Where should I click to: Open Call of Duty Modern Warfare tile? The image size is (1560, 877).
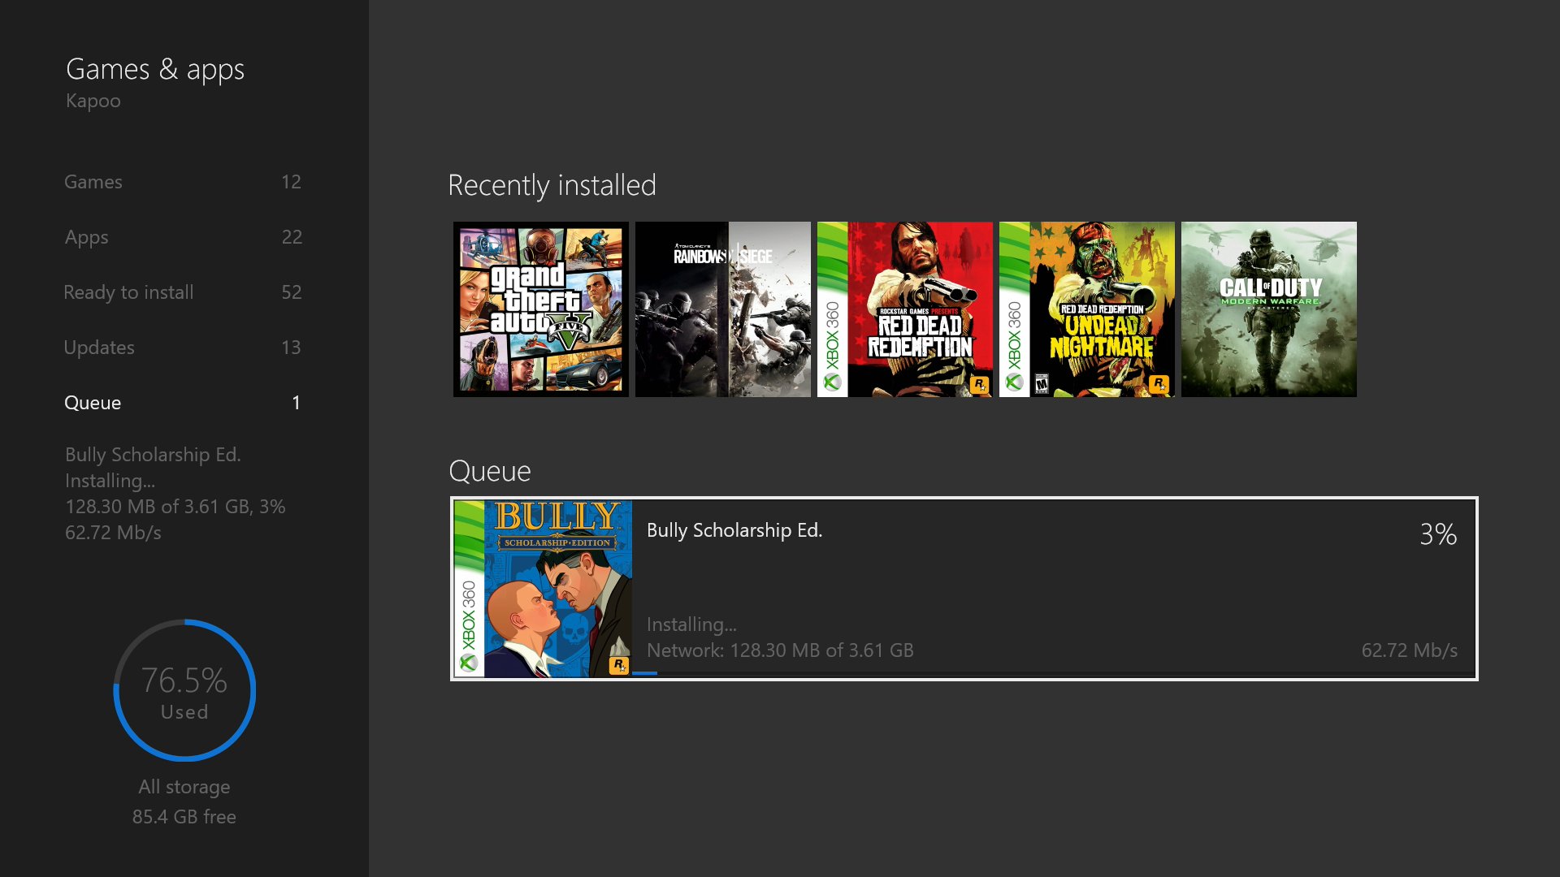click(1268, 309)
